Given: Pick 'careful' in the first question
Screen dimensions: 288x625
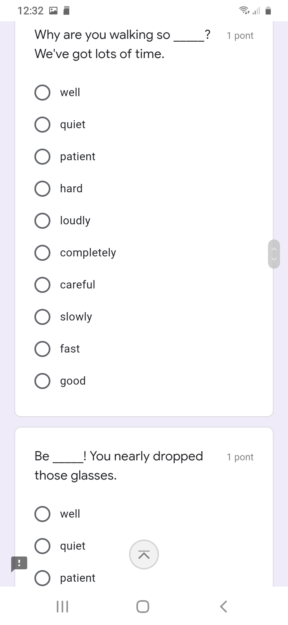Looking at the screenshot, I should point(42,285).
